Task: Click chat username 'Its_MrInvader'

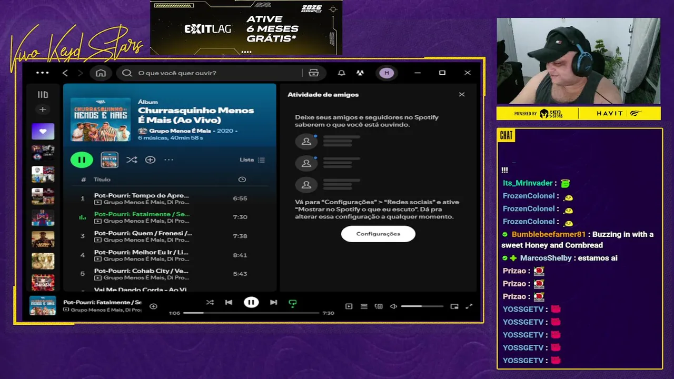Action: click(x=528, y=183)
